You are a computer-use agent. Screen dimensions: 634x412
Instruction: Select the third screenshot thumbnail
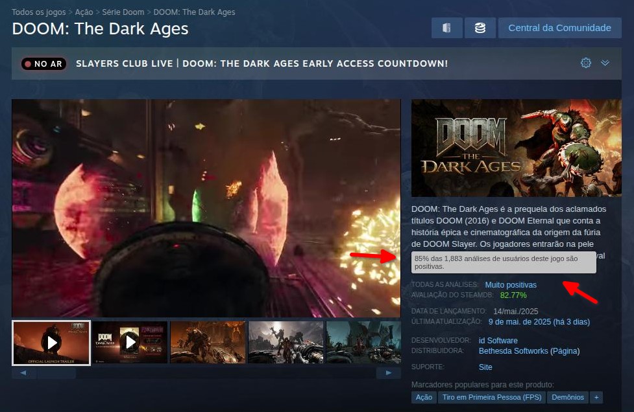(208, 342)
